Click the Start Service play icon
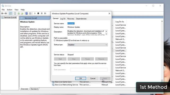170x95 pixels. tap(35, 13)
